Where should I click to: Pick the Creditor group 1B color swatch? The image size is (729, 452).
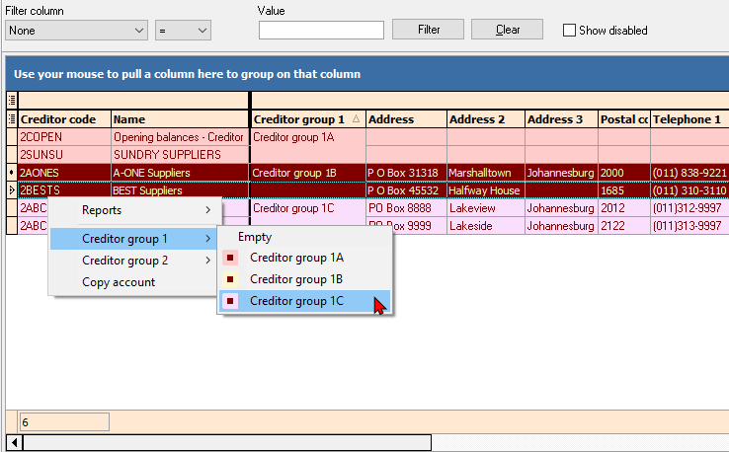coord(230,279)
